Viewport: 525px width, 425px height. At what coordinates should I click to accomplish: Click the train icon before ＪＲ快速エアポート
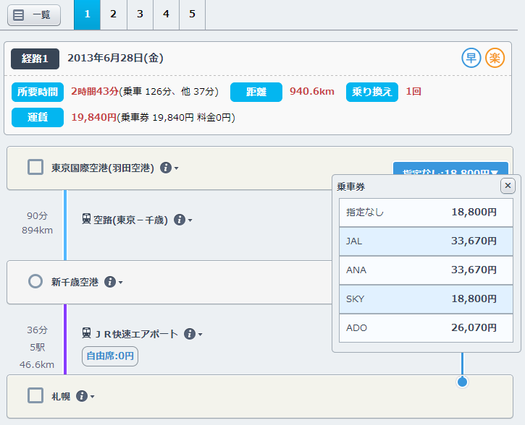point(87,334)
